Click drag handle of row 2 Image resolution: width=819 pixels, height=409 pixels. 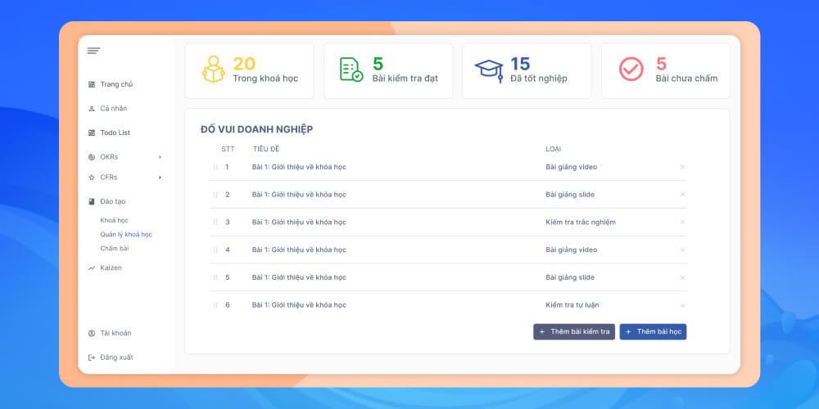pos(215,195)
